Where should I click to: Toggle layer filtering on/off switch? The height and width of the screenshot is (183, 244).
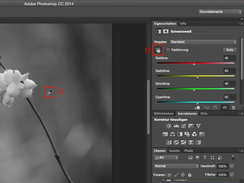pos(233,157)
